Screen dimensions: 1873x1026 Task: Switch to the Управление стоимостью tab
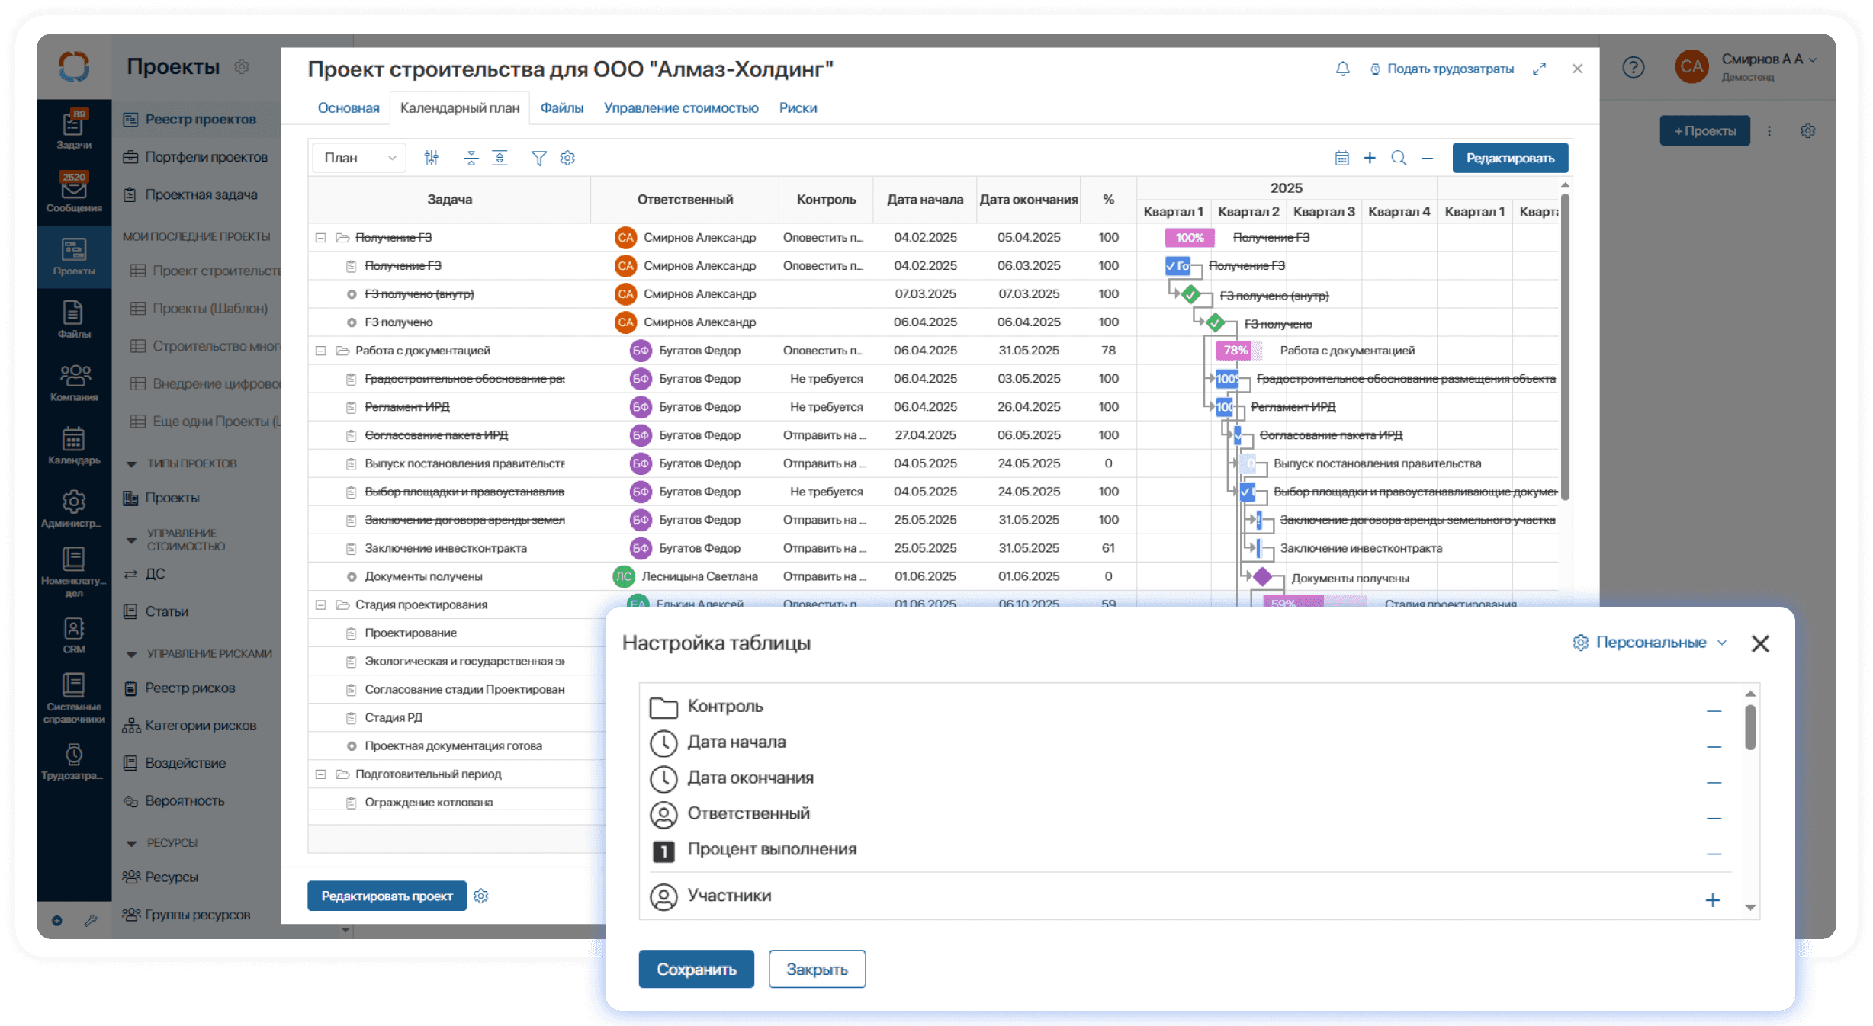[680, 108]
